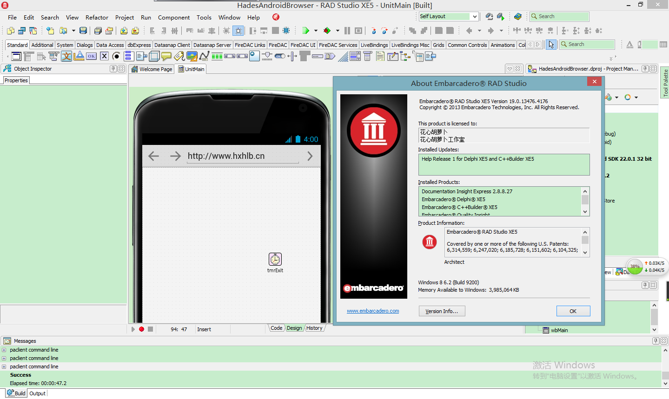Viewport: 669px width, 399px height.
Task: Click the Run green play icon
Action: point(305,31)
